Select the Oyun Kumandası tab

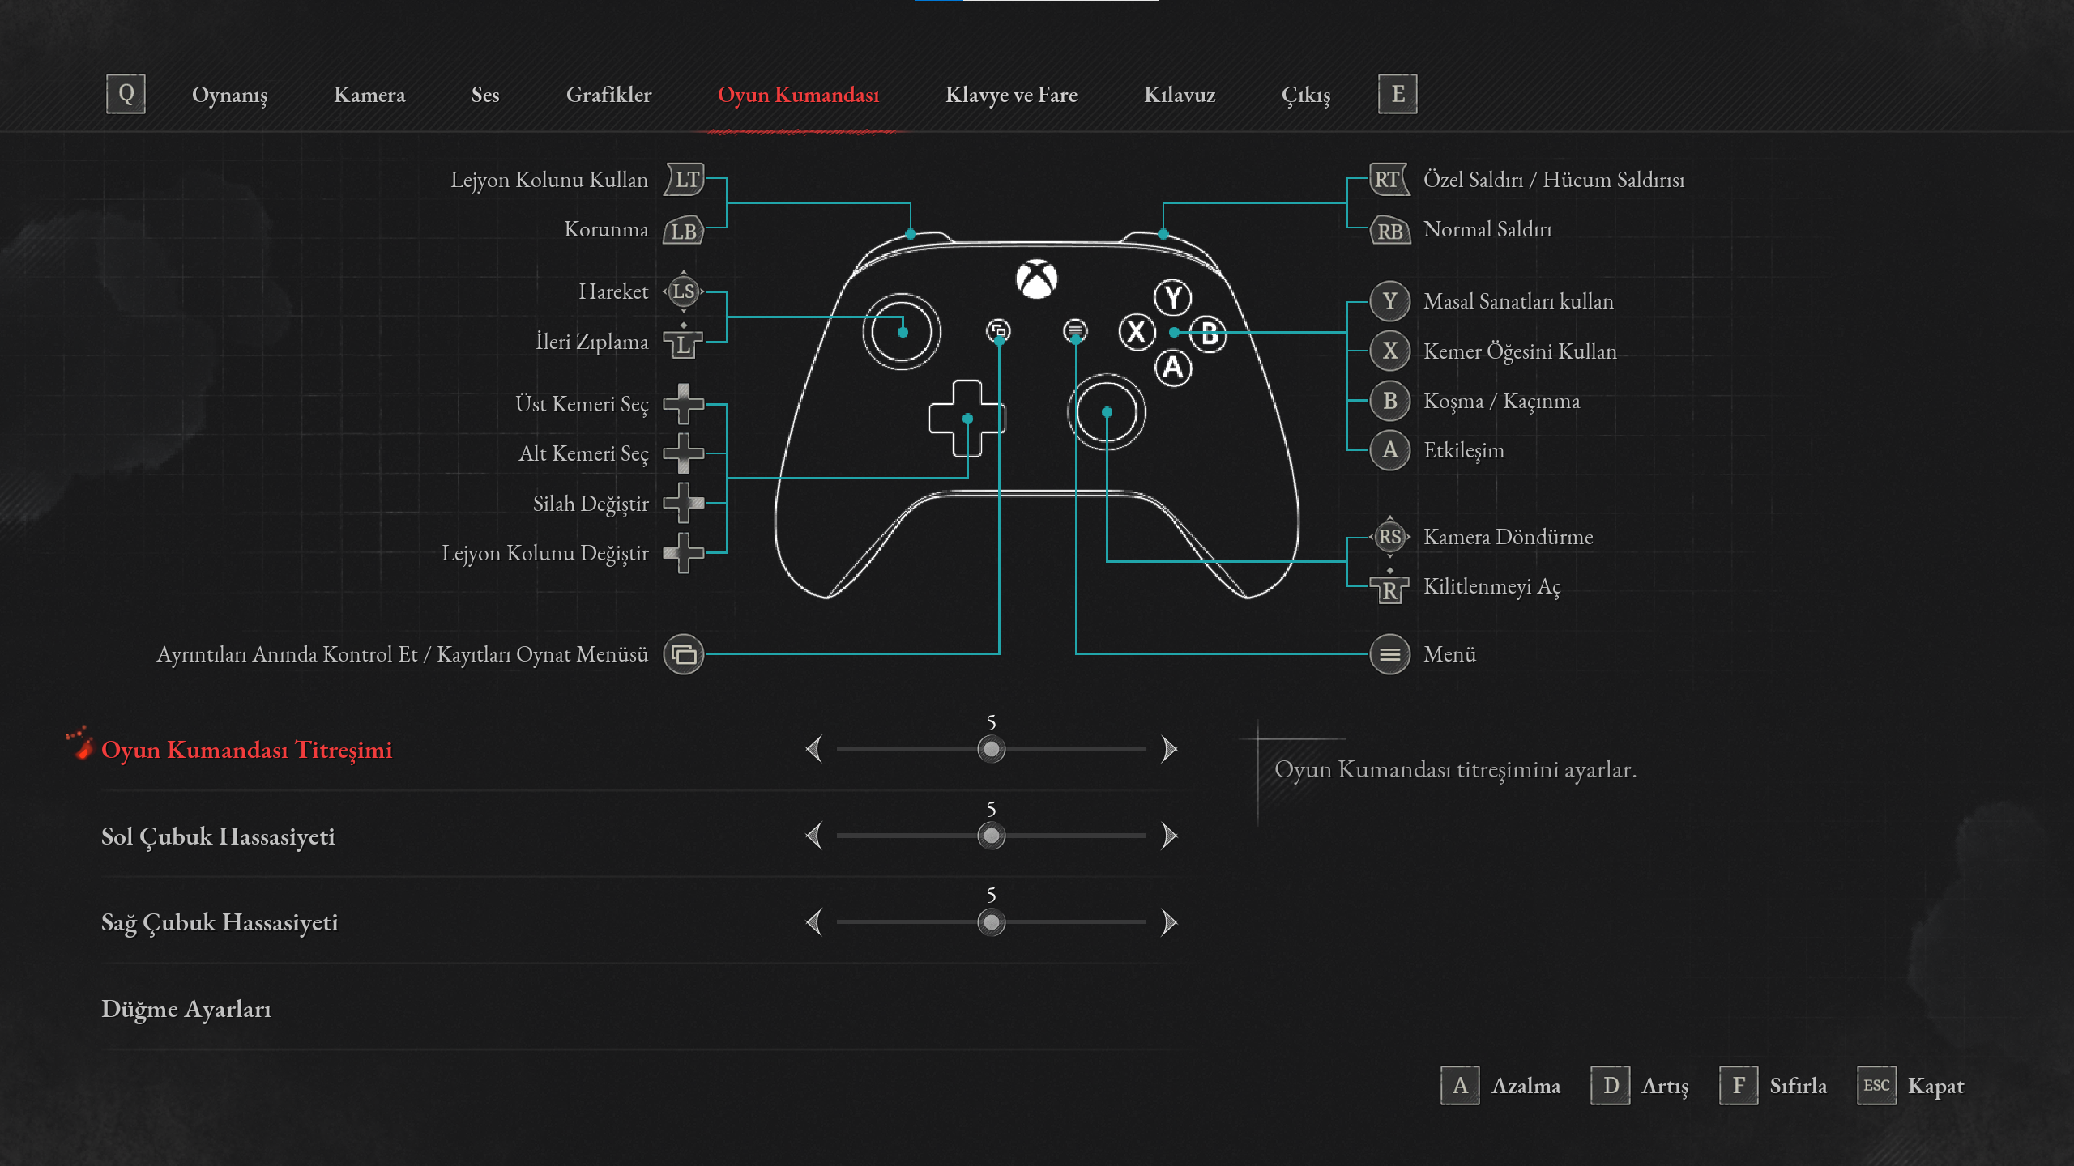point(798,96)
